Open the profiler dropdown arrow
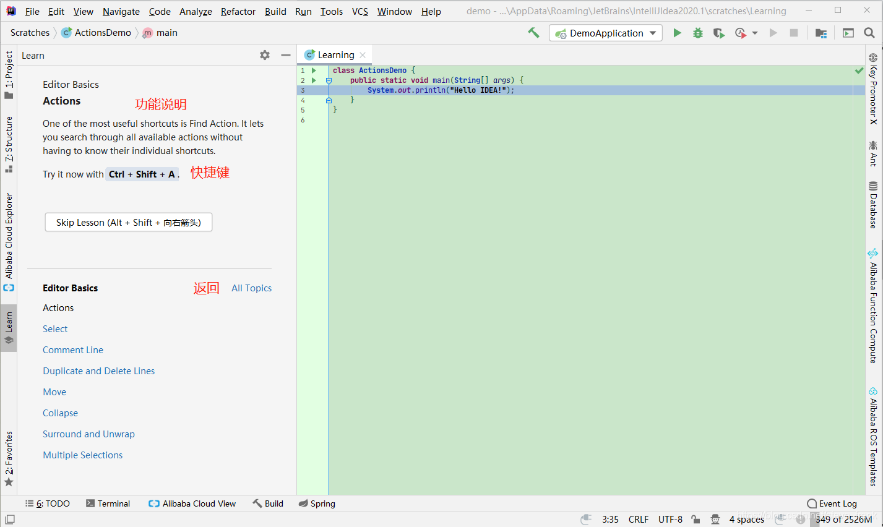Image resolution: width=883 pixels, height=527 pixels. [x=755, y=33]
